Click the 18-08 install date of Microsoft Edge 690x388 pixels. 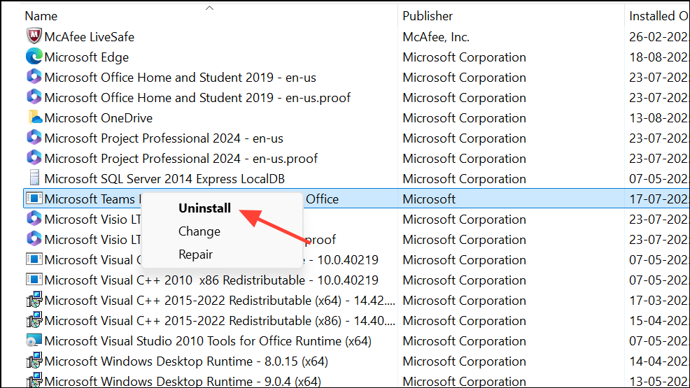pyautogui.click(x=659, y=57)
